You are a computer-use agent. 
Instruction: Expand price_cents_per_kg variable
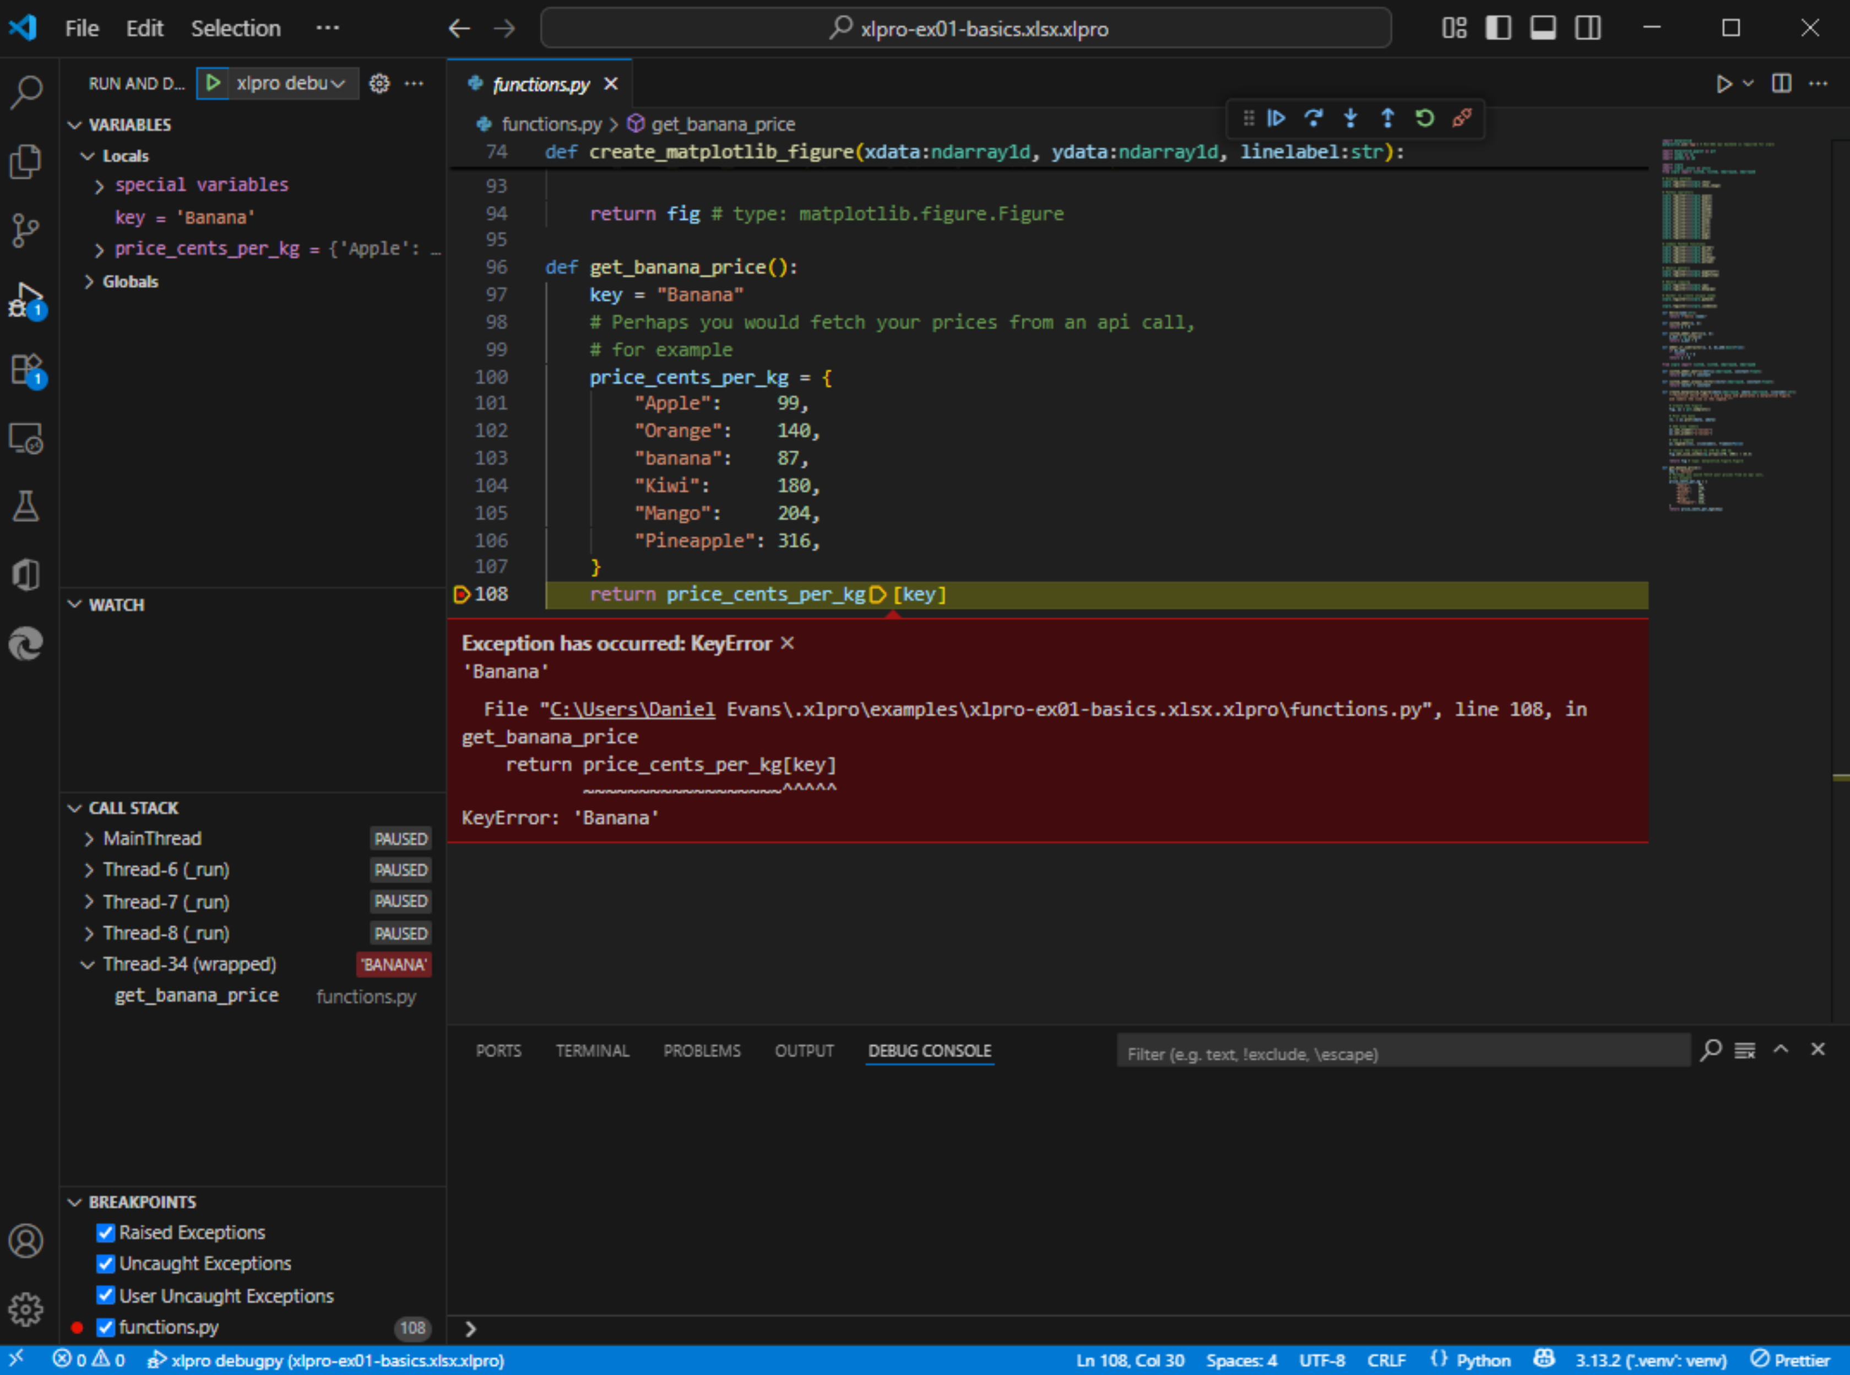tap(100, 249)
